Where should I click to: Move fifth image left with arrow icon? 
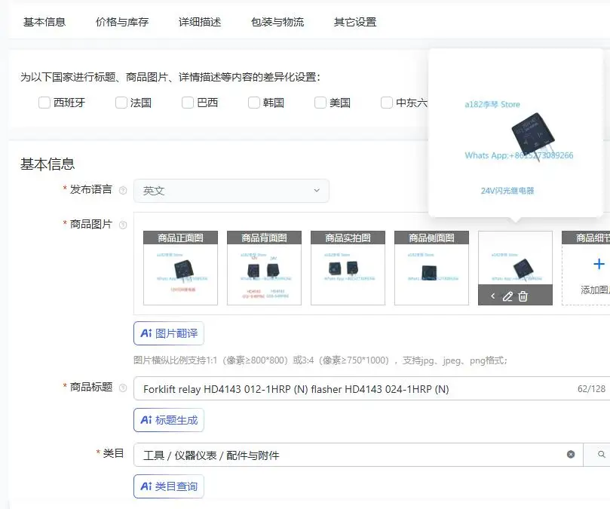pyautogui.click(x=493, y=296)
